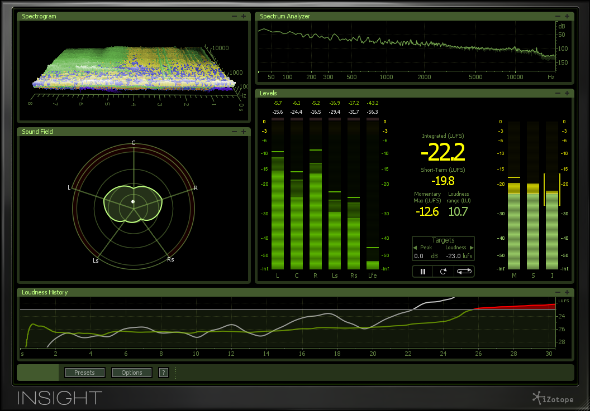Click the question mark help button

click(x=163, y=373)
